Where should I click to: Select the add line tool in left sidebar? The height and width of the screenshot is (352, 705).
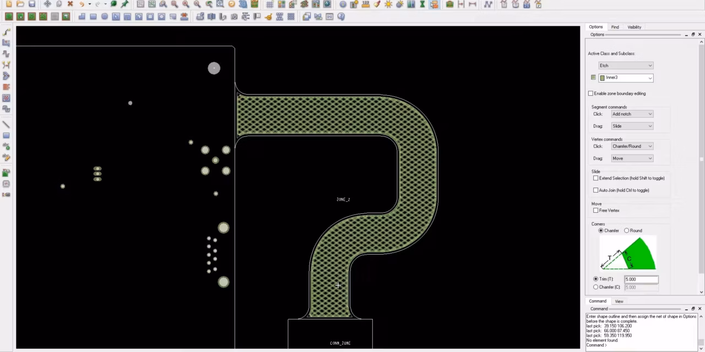click(x=6, y=124)
